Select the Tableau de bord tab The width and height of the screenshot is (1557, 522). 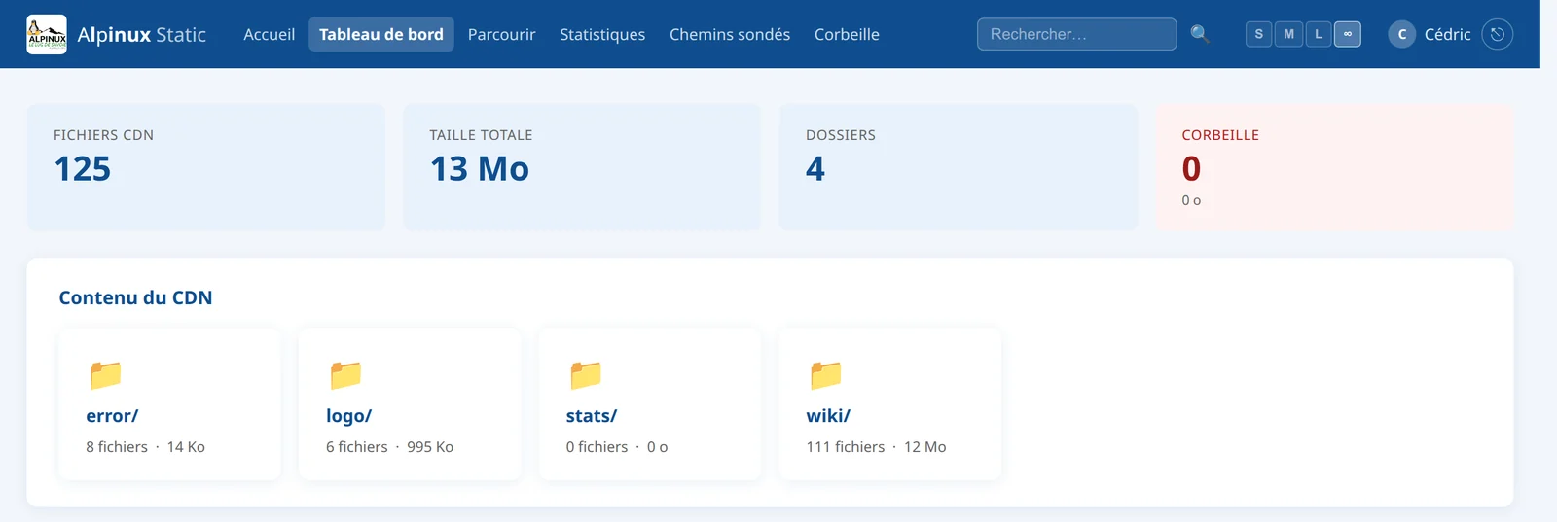tap(381, 34)
